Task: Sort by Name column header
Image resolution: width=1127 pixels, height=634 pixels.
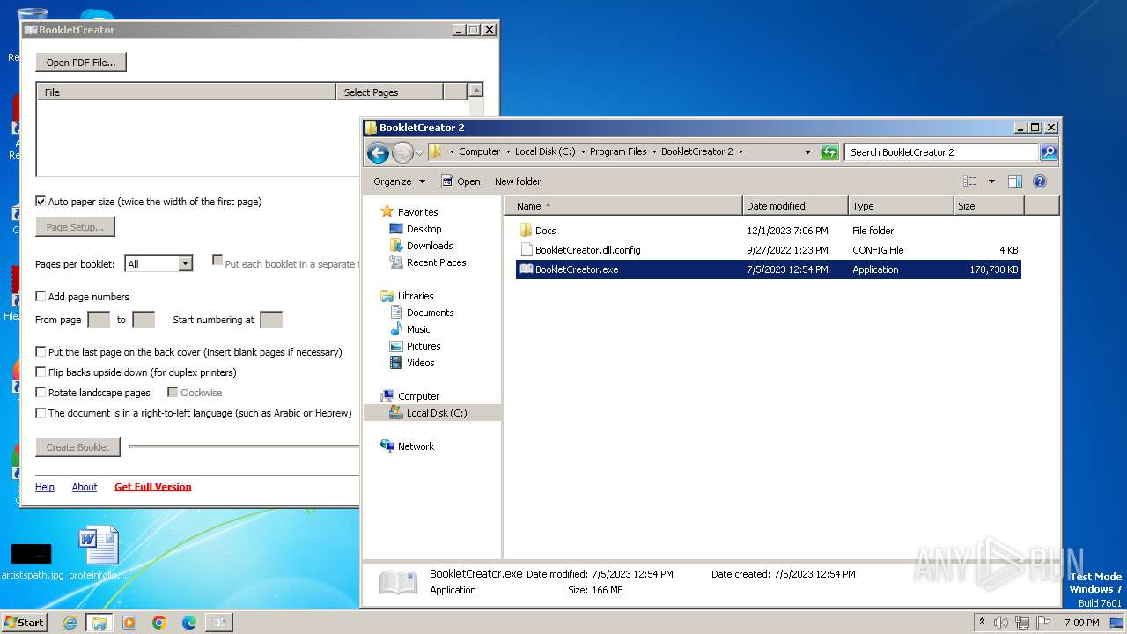Action: coord(623,206)
